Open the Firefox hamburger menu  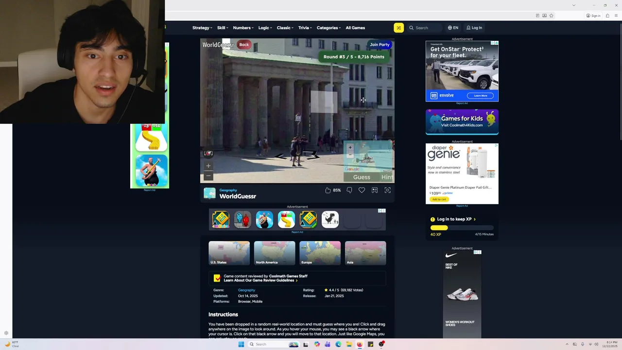616,16
